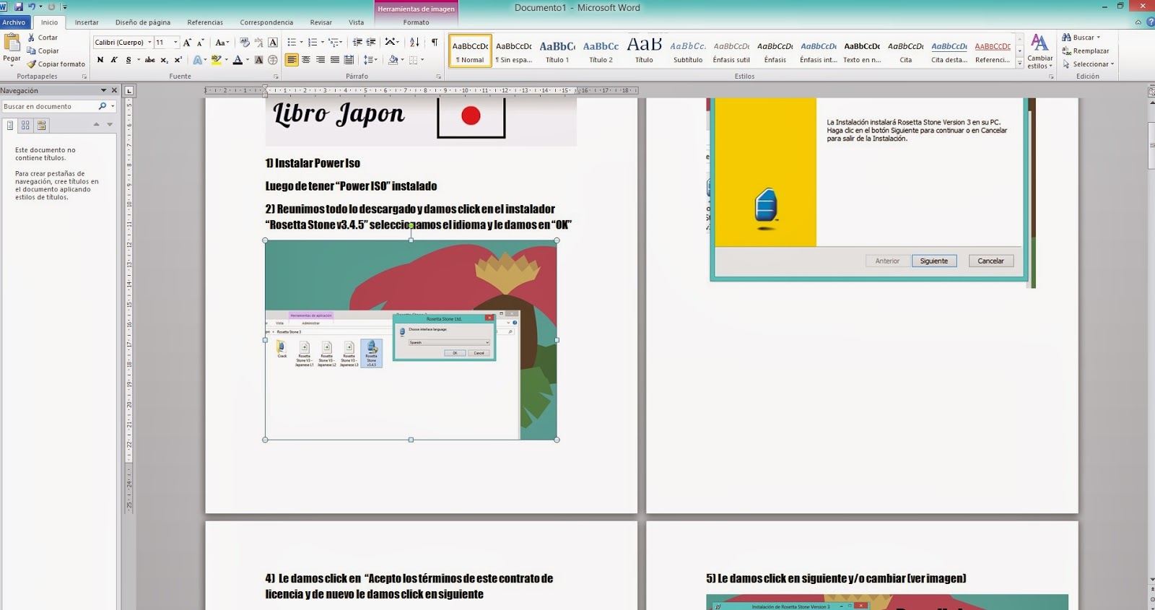Expand the styles gallery

click(1020, 64)
